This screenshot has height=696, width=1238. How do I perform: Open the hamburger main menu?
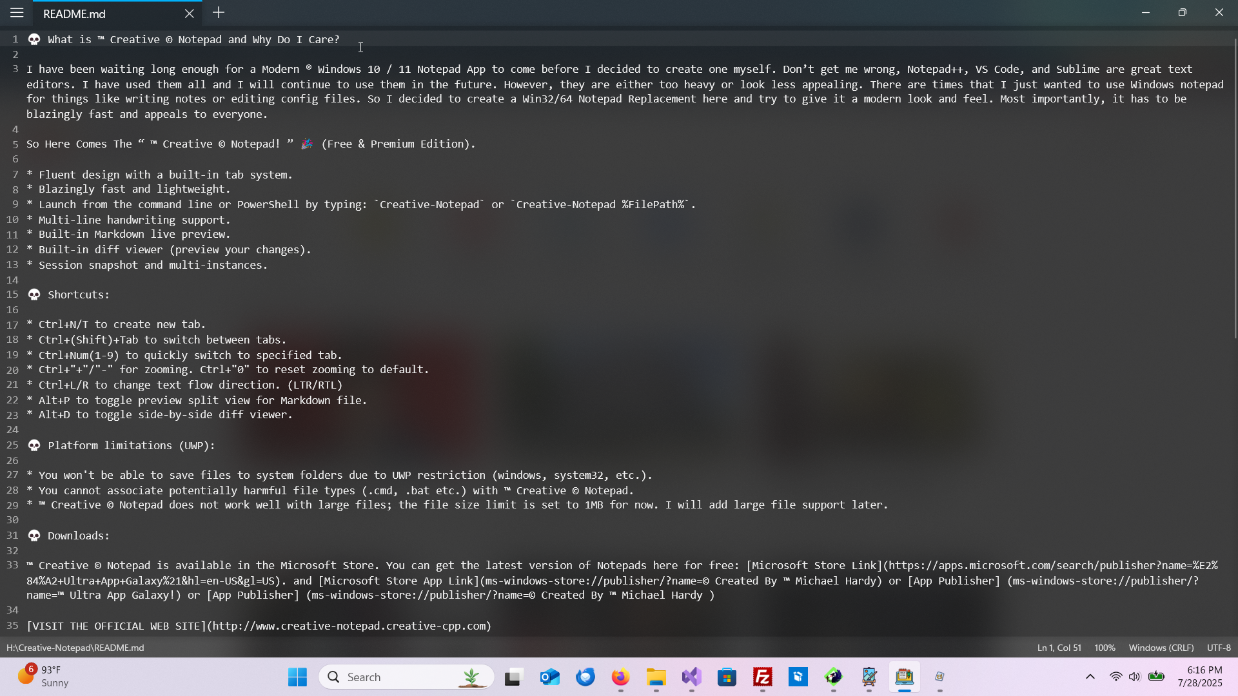tap(17, 13)
